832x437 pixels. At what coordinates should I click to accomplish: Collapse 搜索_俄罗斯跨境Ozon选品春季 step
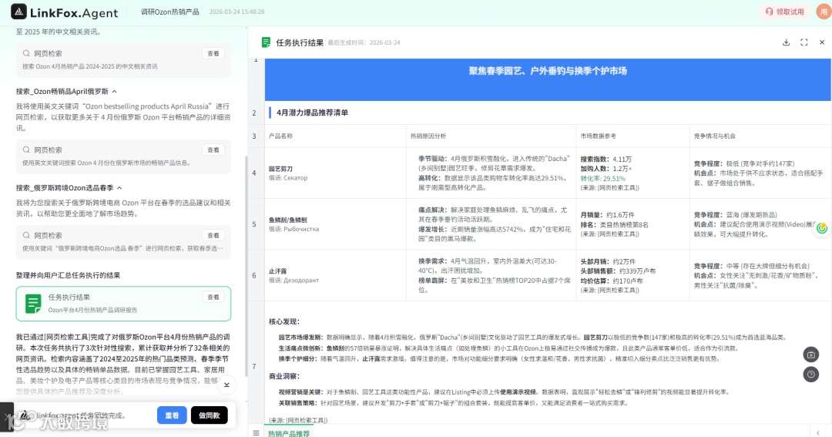119,188
